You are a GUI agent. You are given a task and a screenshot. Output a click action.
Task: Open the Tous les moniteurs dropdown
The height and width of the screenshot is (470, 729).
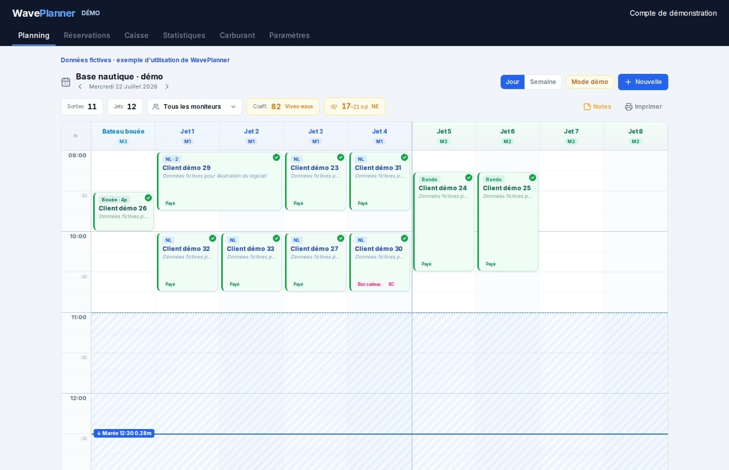tap(195, 107)
